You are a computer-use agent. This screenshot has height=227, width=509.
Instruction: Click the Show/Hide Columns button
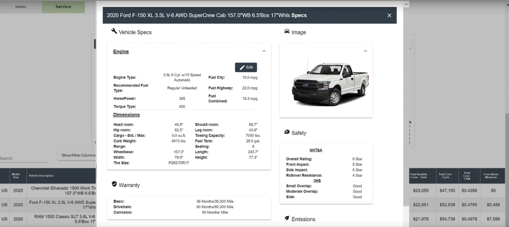[x=77, y=155]
